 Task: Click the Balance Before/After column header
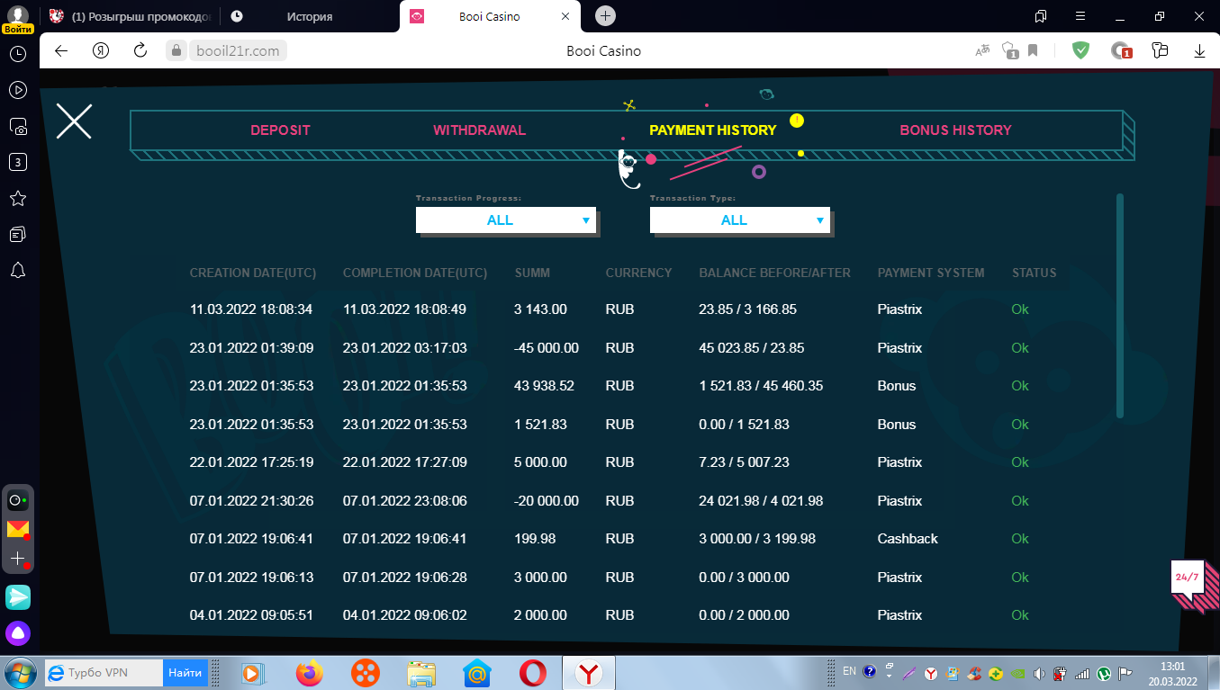(775, 273)
